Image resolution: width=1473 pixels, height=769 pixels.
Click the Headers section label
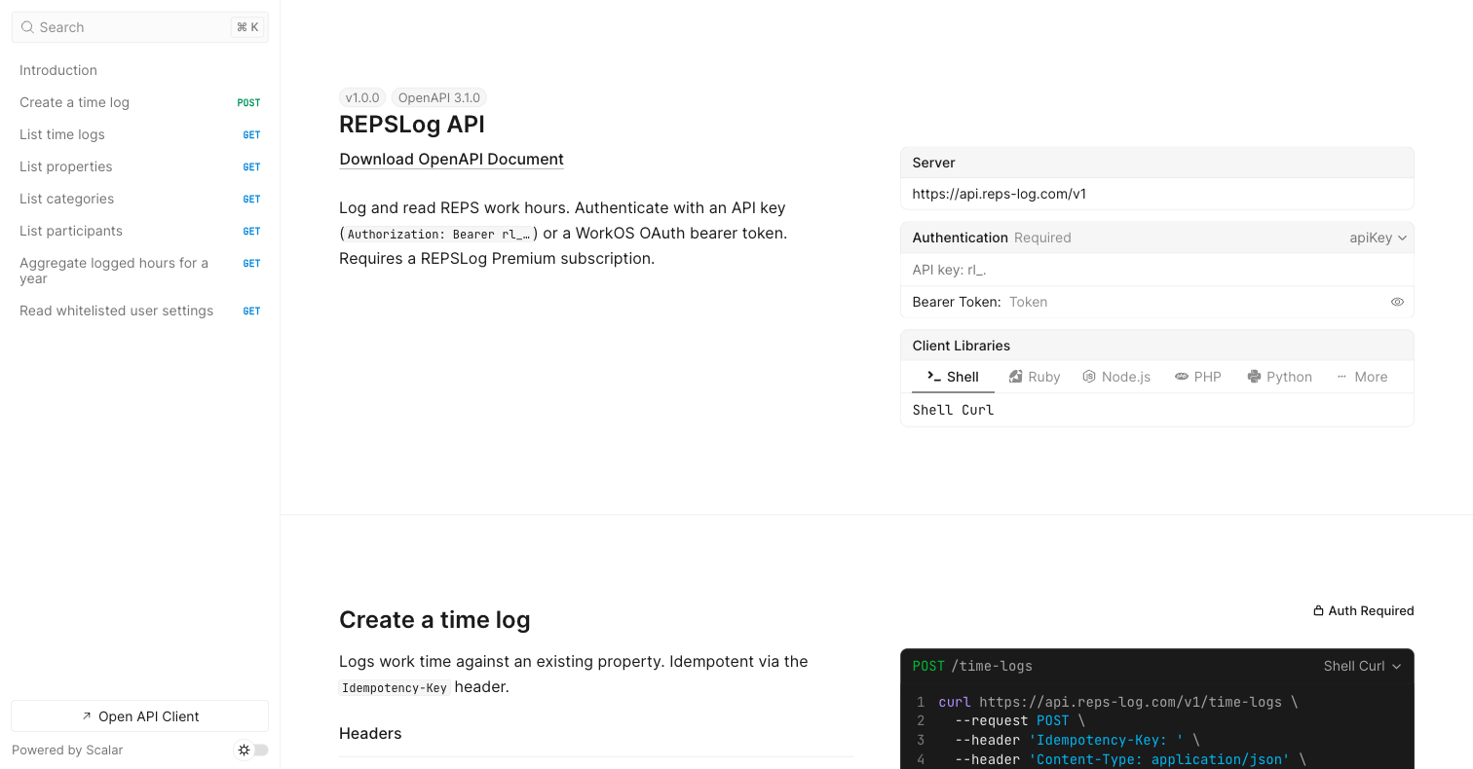(370, 734)
